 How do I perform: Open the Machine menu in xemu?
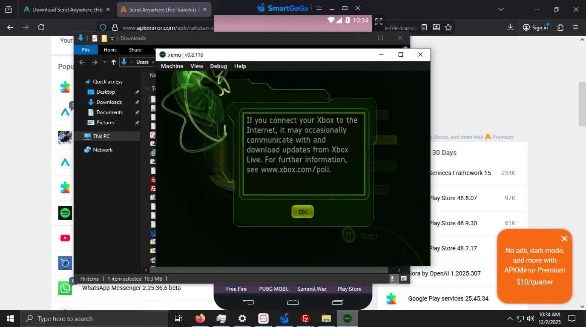172,66
